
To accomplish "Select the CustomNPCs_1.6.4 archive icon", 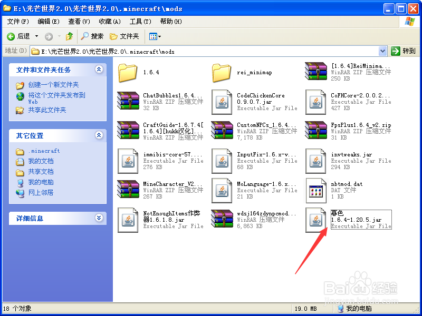I will click(222, 130).
